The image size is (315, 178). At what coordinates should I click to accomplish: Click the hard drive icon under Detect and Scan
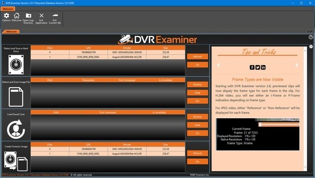tap(16, 65)
